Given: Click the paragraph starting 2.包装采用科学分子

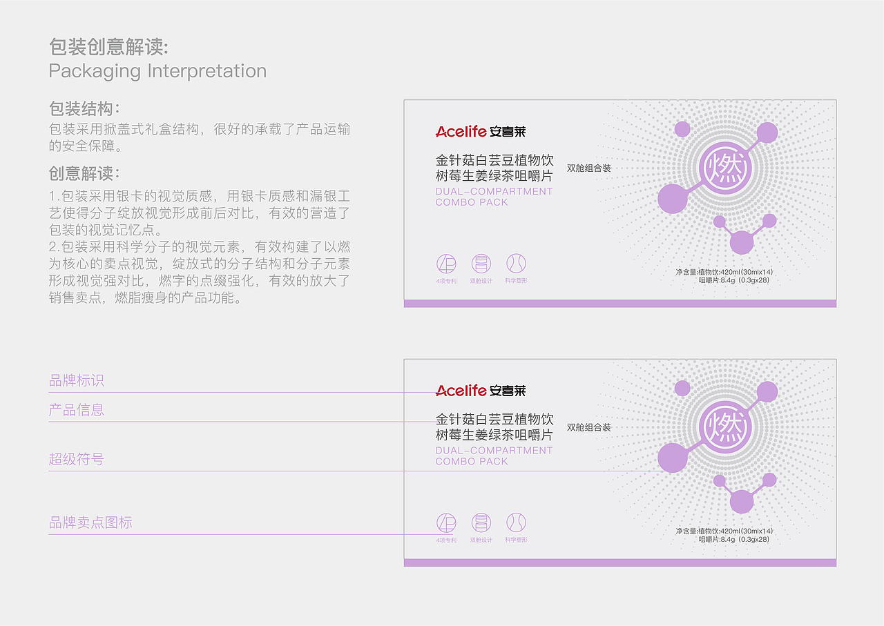Looking at the screenshot, I should tap(200, 272).
